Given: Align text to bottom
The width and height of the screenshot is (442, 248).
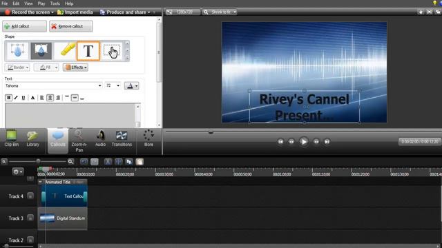Looking at the screenshot, I should click(x=82, y=98).
